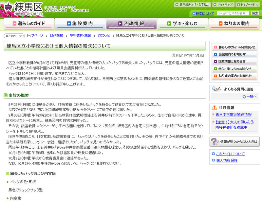This screenshot has width=262, height=202.
Task: Click 学校教育・施設 breadcrumb link
Action: tap(81, 35)
